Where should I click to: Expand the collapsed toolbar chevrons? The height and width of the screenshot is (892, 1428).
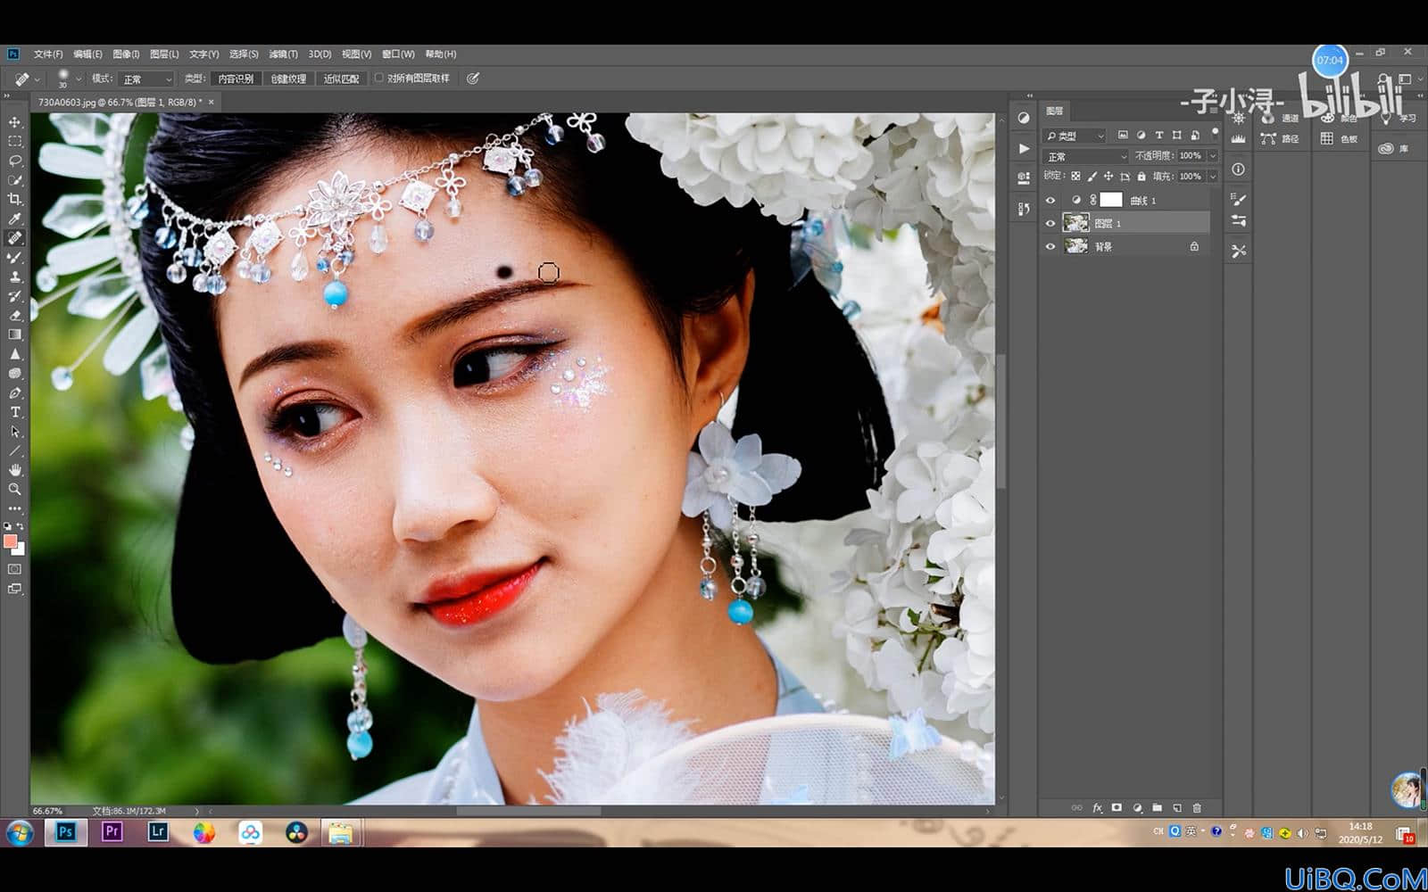coord(8,96)
